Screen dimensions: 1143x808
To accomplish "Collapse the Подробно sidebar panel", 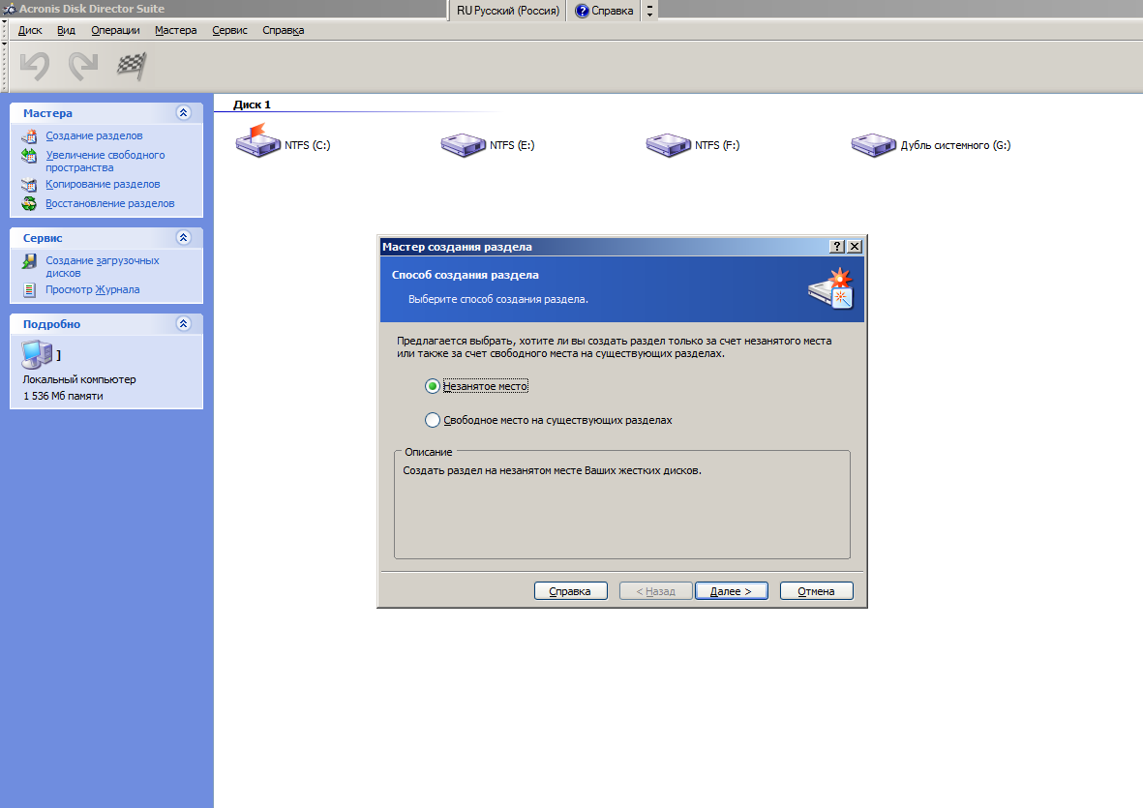I will pyautogui.click(x=184, y=324).
